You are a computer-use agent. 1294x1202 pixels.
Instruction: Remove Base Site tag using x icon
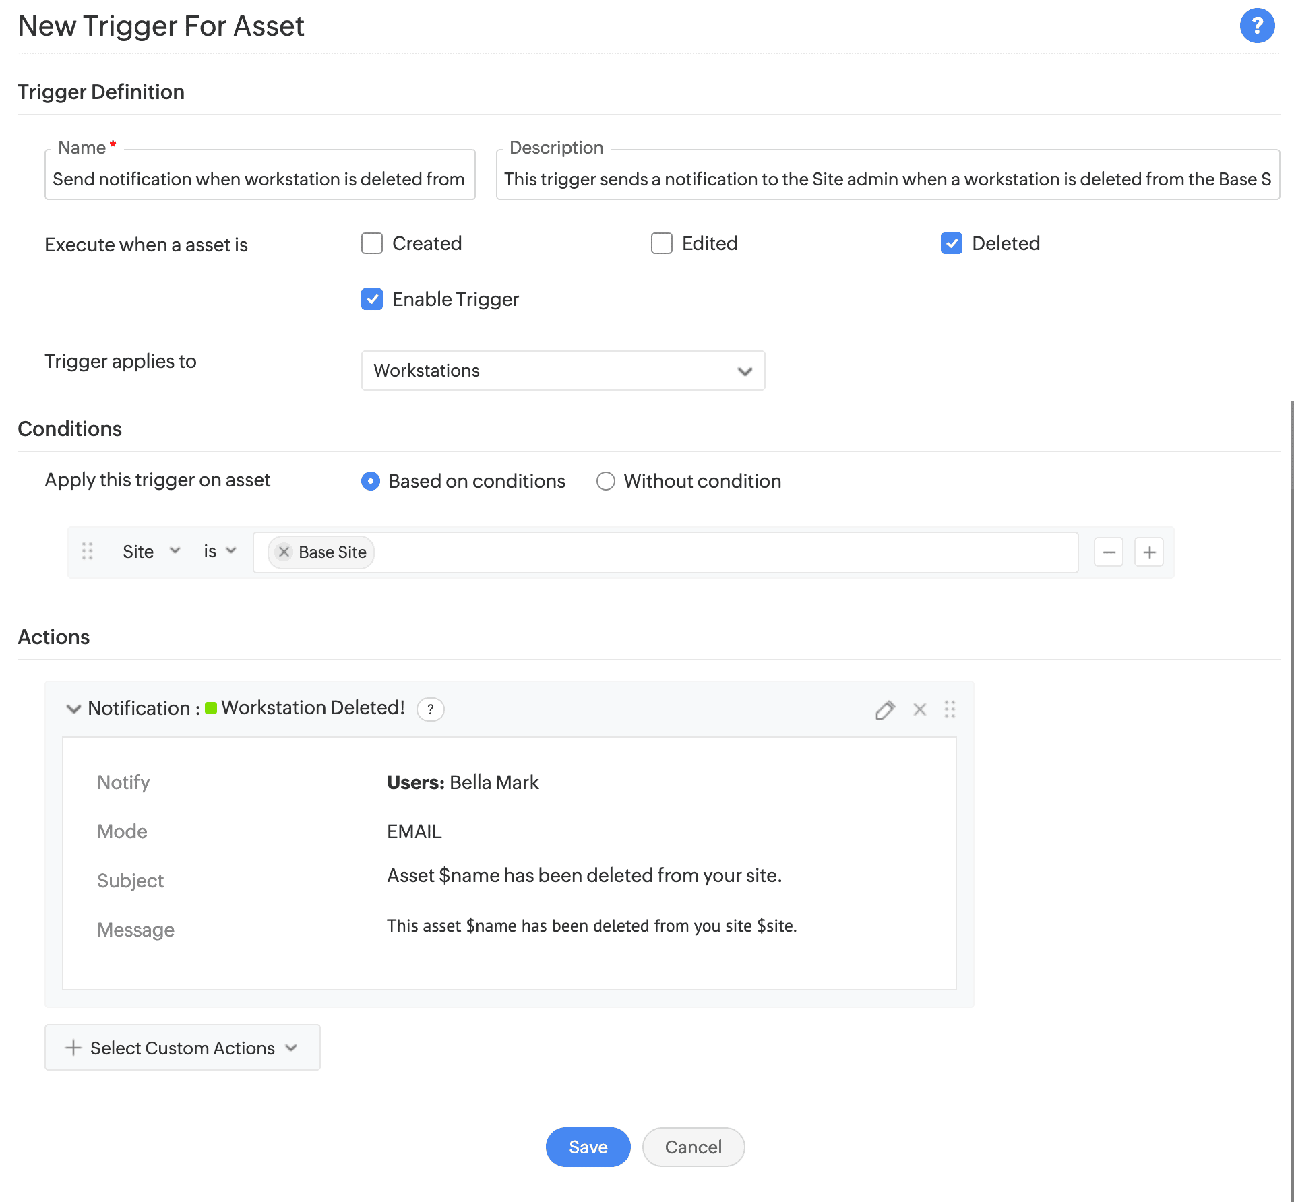[284, 552]
